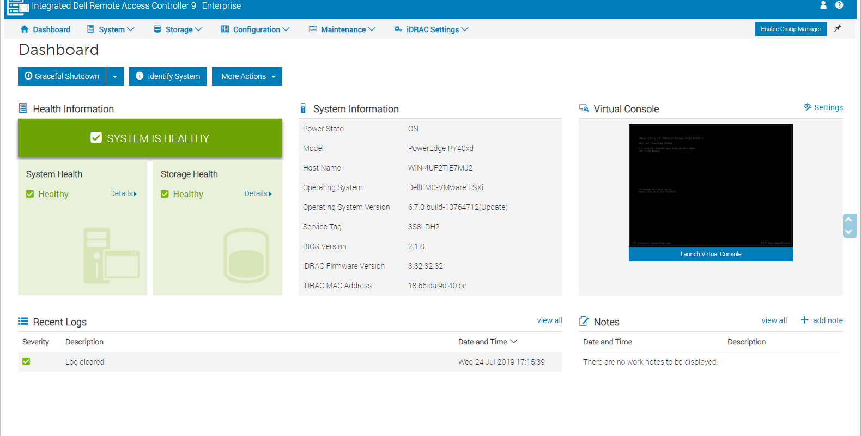Open Storage Health Details link
861x436 pixels.
(x=258, y=193)
